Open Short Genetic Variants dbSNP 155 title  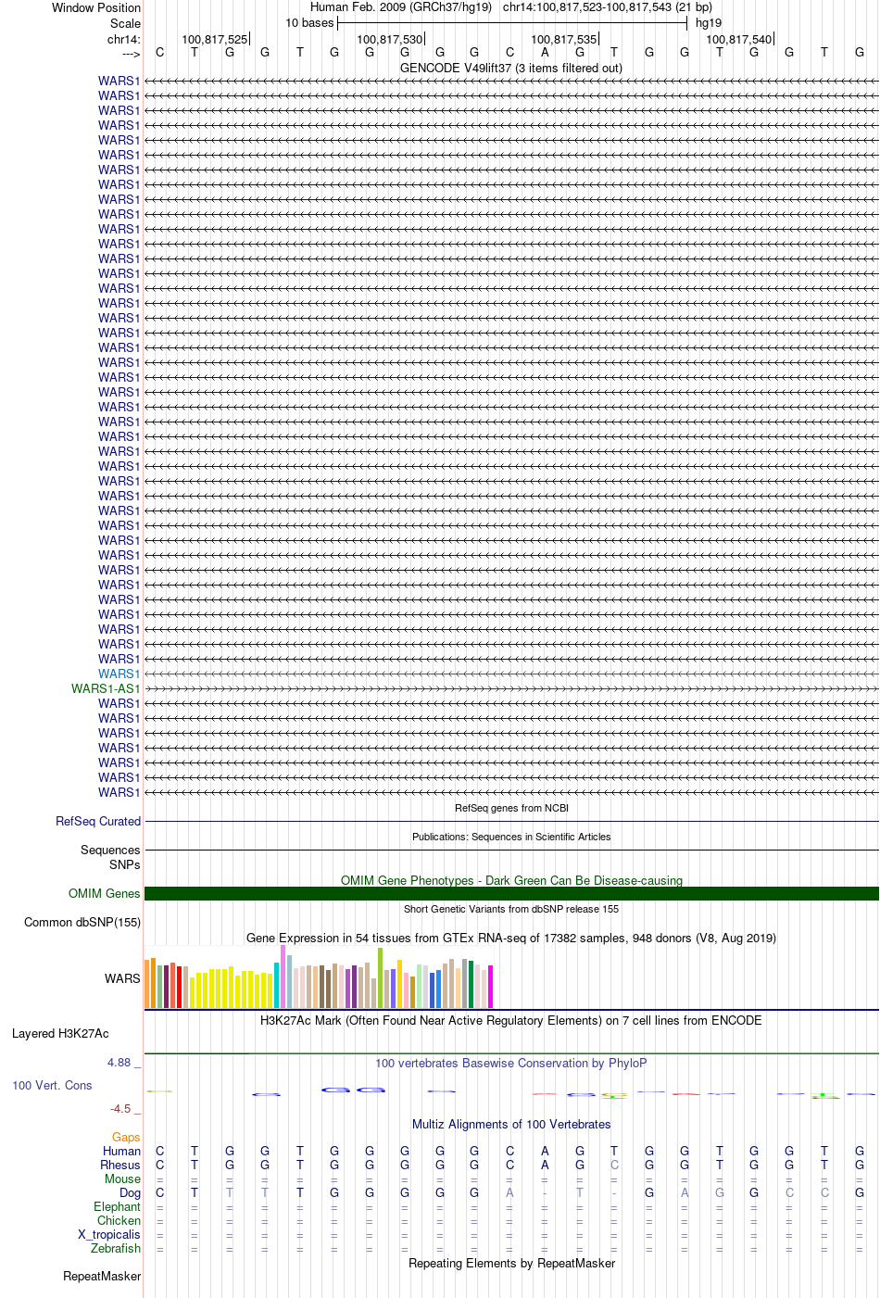pyautogui.click(x=511, y=909)
